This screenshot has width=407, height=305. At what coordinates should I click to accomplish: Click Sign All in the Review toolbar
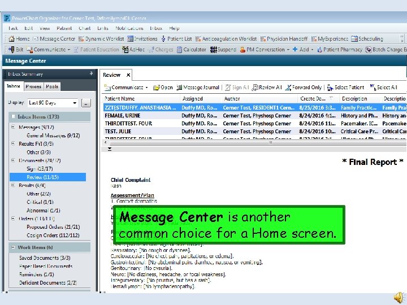coord(237,88)
